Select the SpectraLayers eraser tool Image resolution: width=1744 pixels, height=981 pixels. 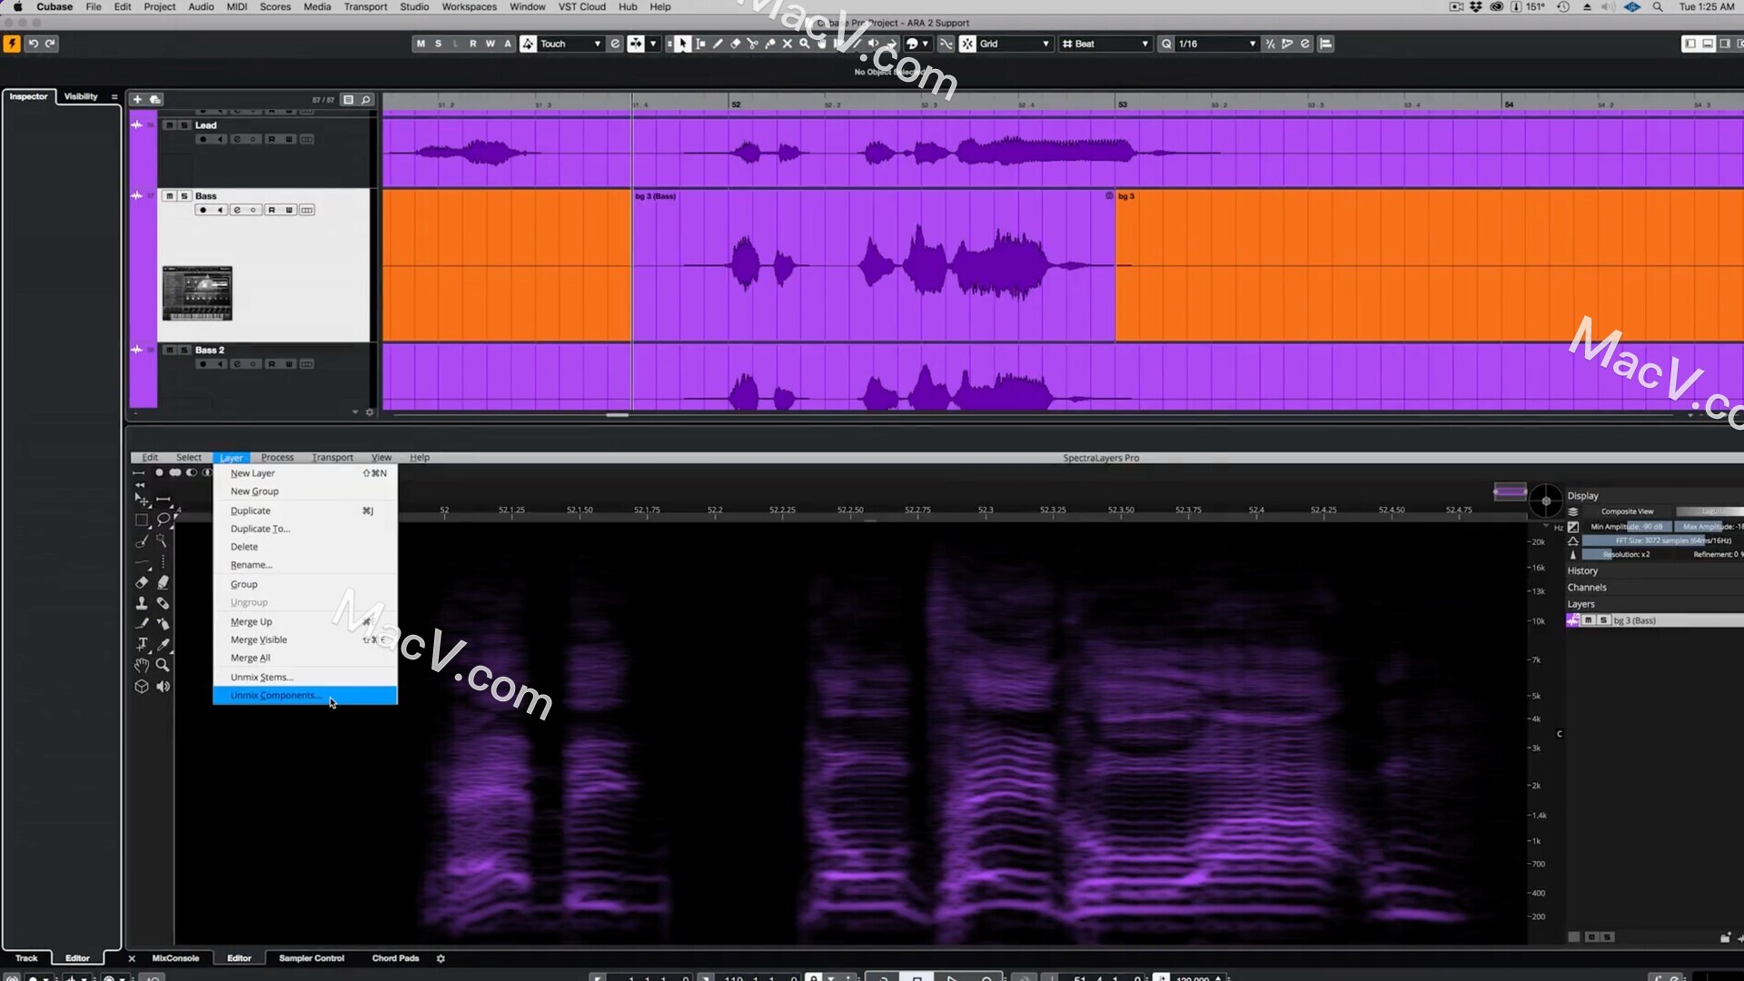coord(142,582)
